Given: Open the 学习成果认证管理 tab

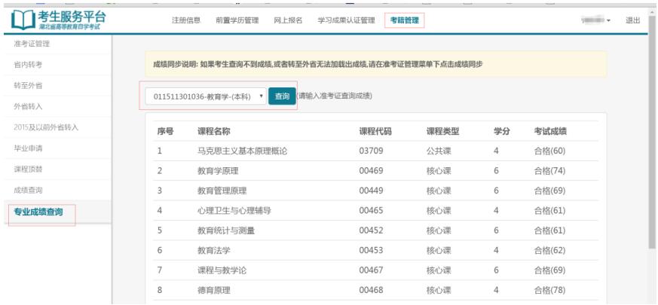Looking at the screenshot, I should point(345,20).
